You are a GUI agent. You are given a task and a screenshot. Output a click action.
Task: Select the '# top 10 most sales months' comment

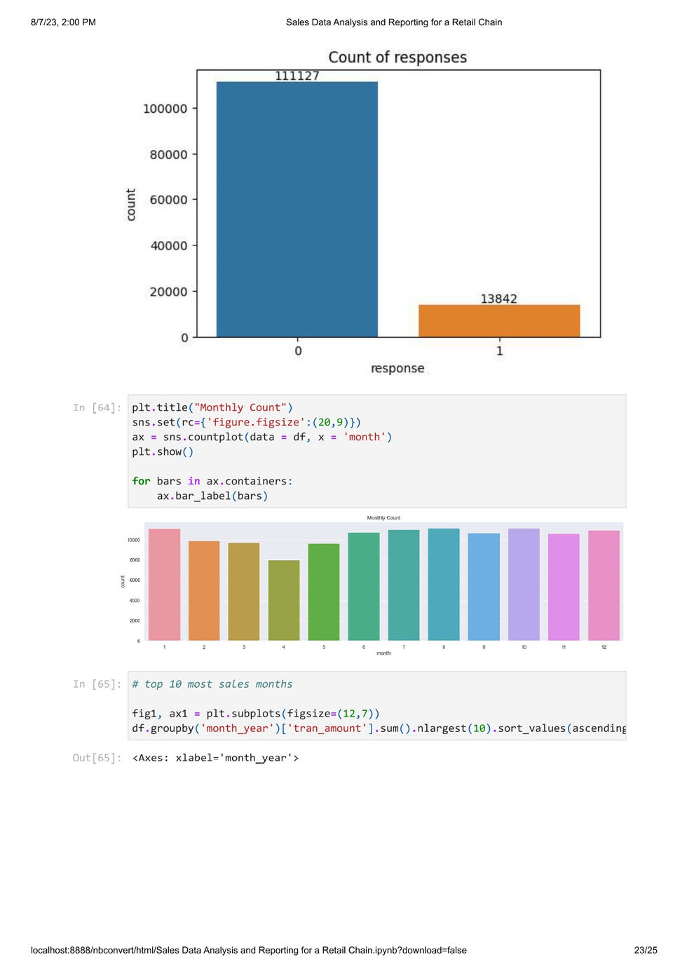(x=212, y=684)
